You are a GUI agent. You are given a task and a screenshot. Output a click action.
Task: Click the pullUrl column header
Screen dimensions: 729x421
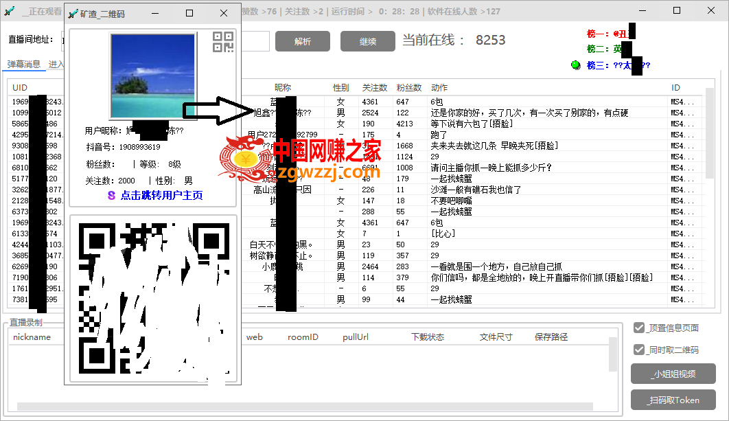point(356,337)
